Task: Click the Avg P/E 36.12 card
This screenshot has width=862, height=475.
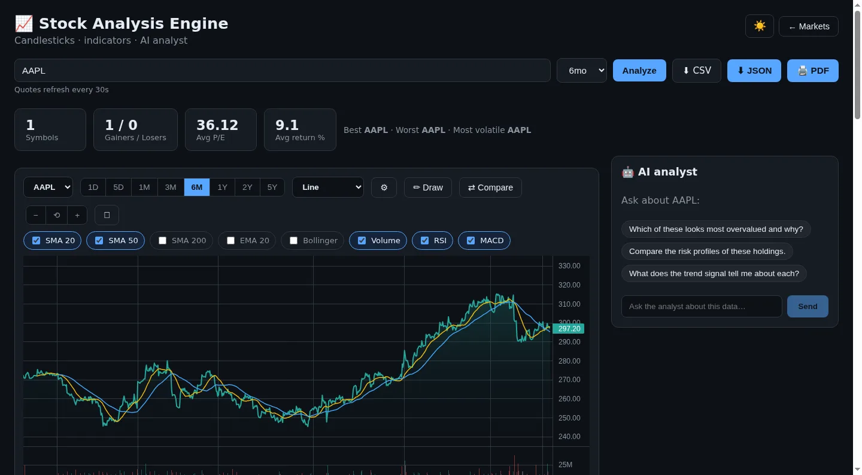Action: click(x=221, y=129)
